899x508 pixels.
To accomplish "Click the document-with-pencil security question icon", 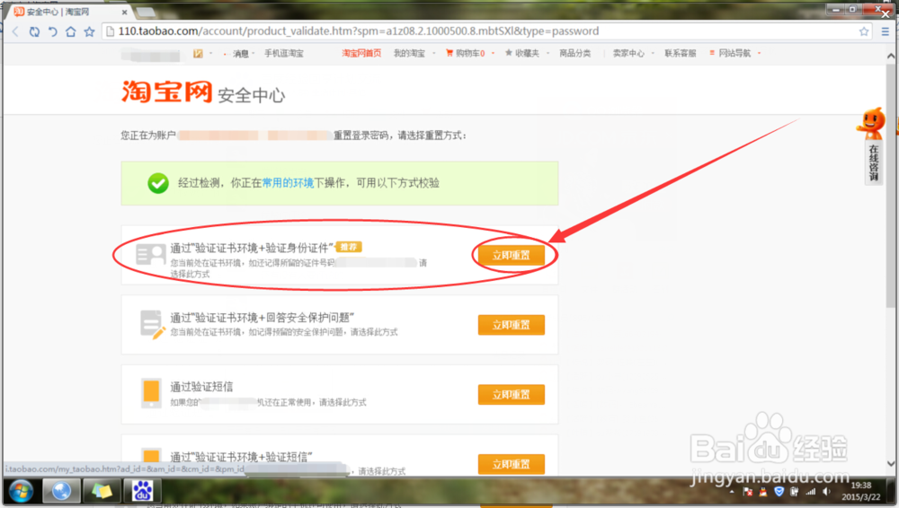I will tap(153, 325).
